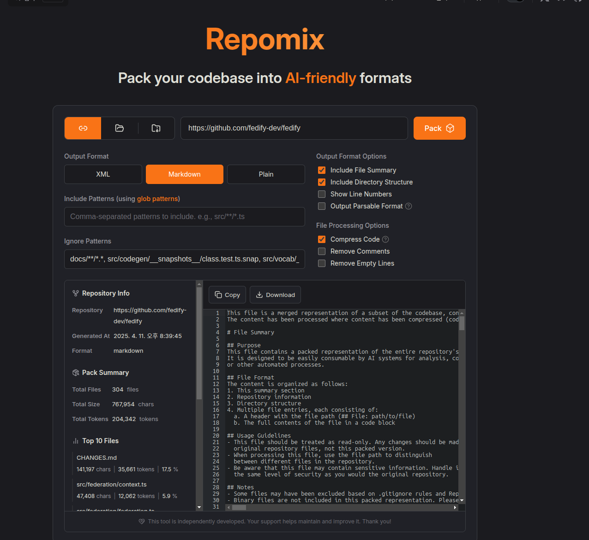Click the Generated At timestamp value
This screenshot has height=540, width=589.
pyautogui.click(x=148, y=336)
